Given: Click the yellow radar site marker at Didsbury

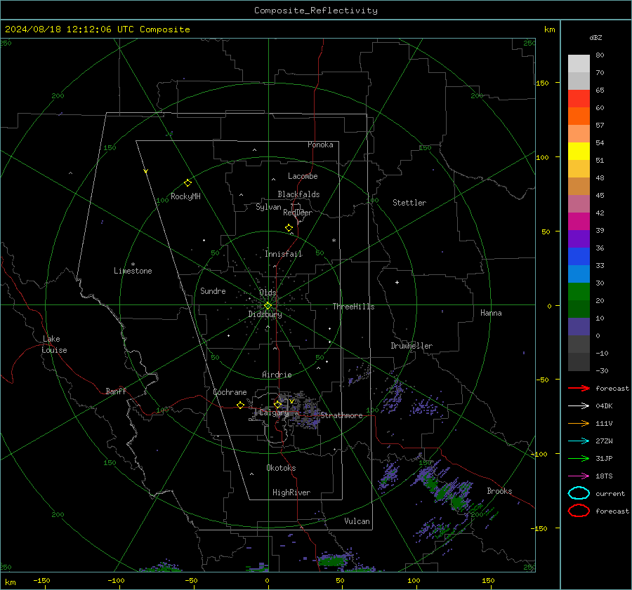Looking at the screenshot, I should (x=268, y=306).
